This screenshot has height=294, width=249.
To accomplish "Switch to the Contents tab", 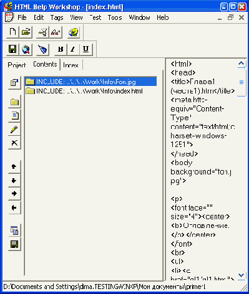I will coord(45,64).
